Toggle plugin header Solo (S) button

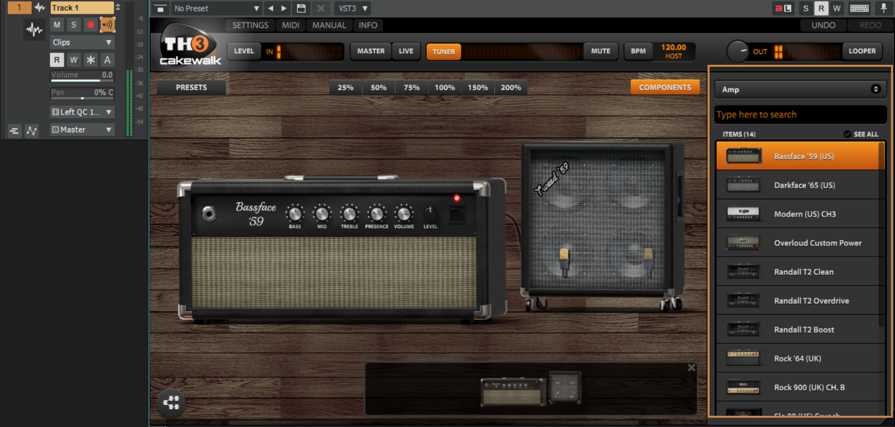coord(805,8)
